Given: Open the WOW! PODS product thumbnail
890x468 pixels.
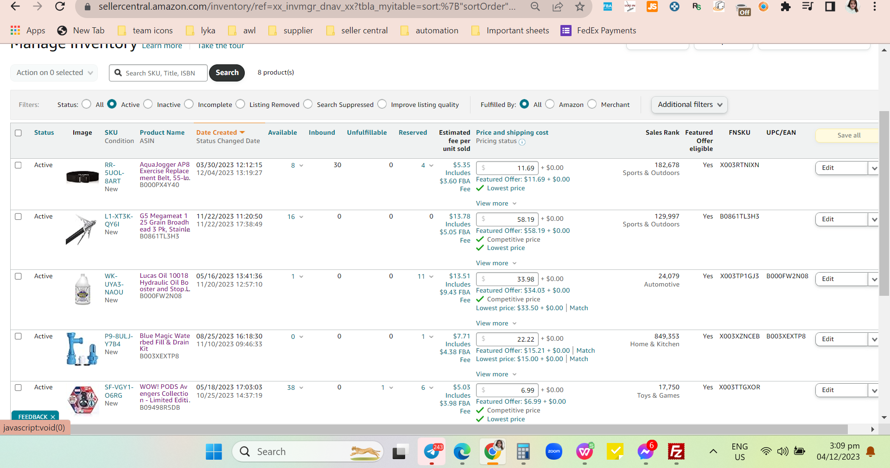Looking at the screenshot, I should (83, 400).
